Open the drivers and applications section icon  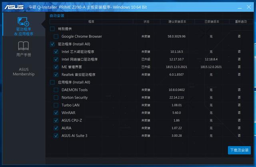(x=23, y=22)
